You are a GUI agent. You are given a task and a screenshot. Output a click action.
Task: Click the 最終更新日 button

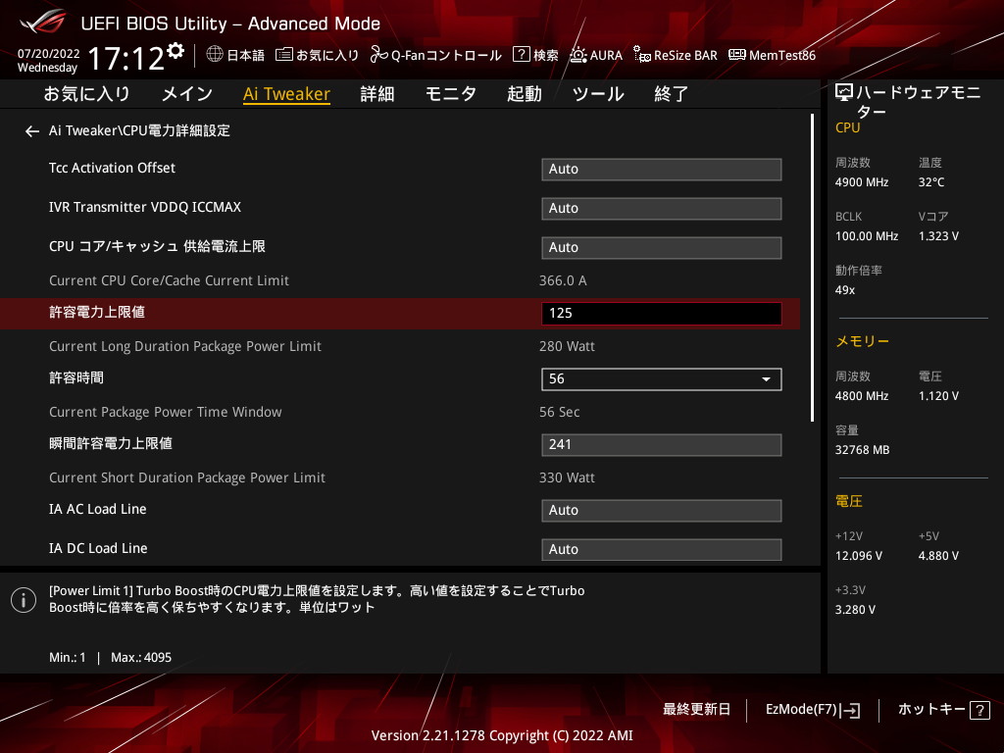click(x=696, y=710)
